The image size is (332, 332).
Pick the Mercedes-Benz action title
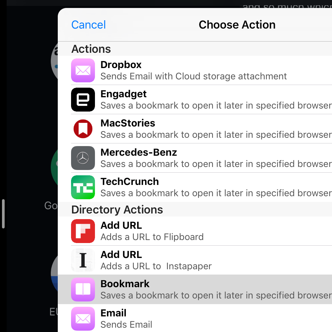(139, 152)
